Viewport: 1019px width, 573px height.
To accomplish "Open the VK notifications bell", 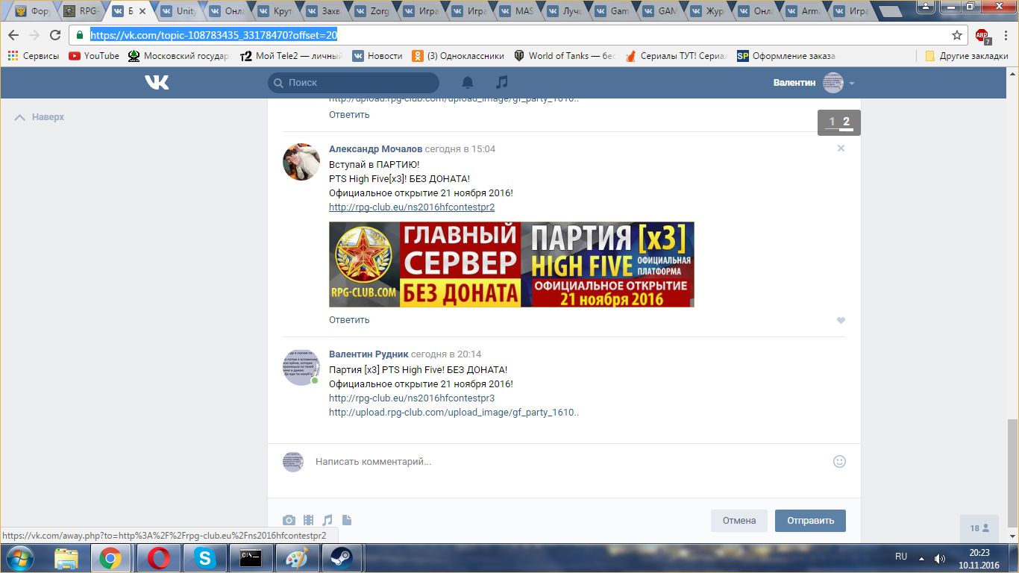I will click(x=468, y=83).
